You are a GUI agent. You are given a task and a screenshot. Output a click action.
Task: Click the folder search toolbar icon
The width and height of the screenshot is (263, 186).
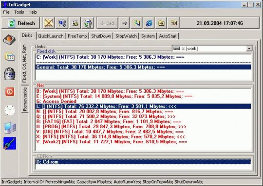coord(136,23)
